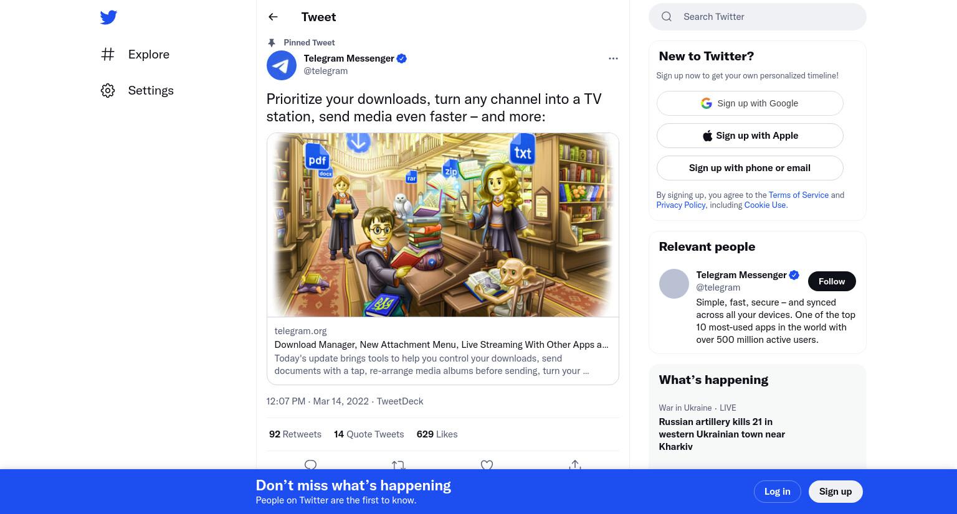The height and width of the screenshot is (514, 957).
Task: Click Log in on the bottom banner
Action: pos(777,492)
